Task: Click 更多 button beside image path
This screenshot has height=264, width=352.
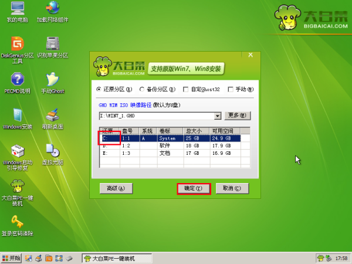Action: [x=237, y=116]
